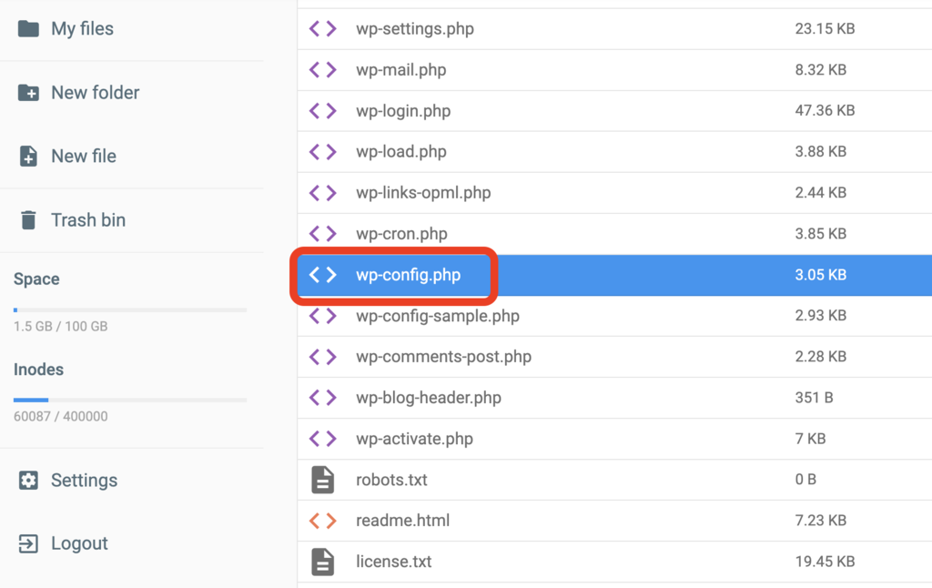This screenshot has width=932, height=588.
Task: Open the wp-config.php file
Action: (409, 274)
